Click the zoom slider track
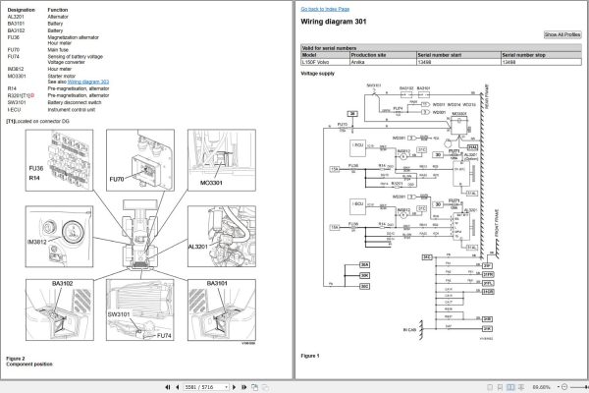 pos(579,387)
